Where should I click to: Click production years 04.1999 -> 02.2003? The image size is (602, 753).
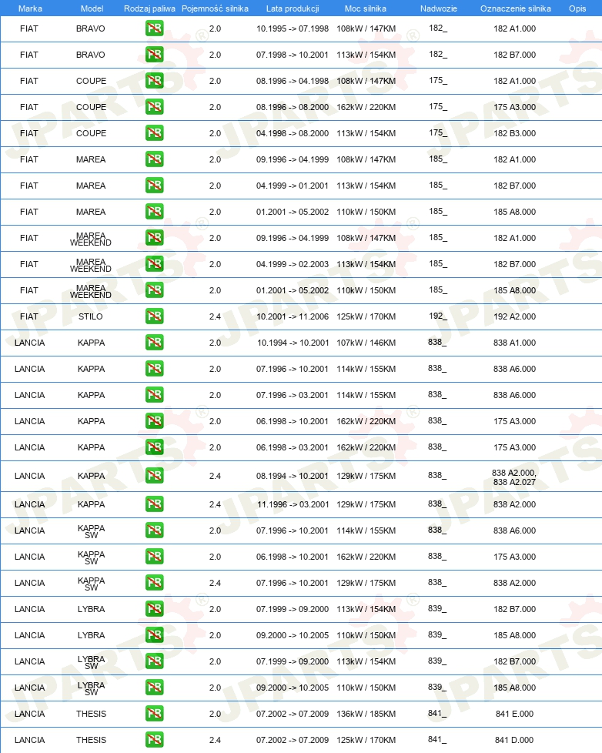point(293,264)
